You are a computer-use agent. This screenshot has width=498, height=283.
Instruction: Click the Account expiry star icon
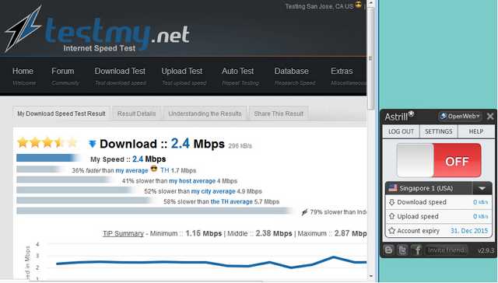[x=392, y=231]
